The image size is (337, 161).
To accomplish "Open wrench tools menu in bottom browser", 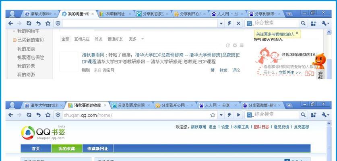I will coord(325,115).
